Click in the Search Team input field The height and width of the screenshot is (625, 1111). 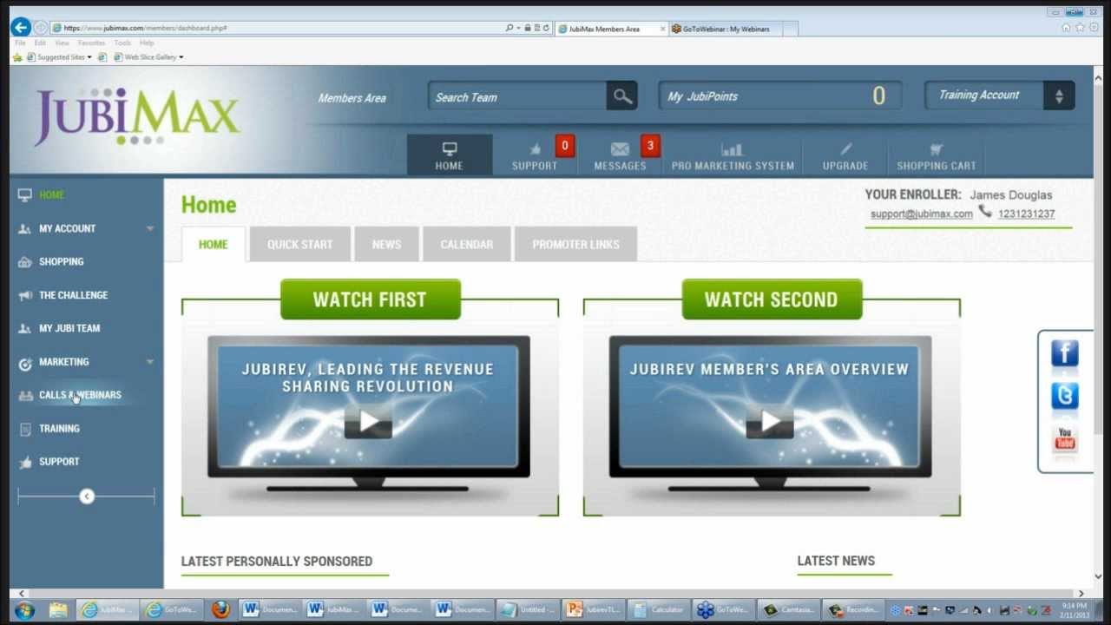[518, 96]
